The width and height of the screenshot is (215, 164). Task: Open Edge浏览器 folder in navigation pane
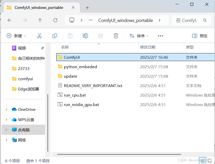click(x=29, y=89)
